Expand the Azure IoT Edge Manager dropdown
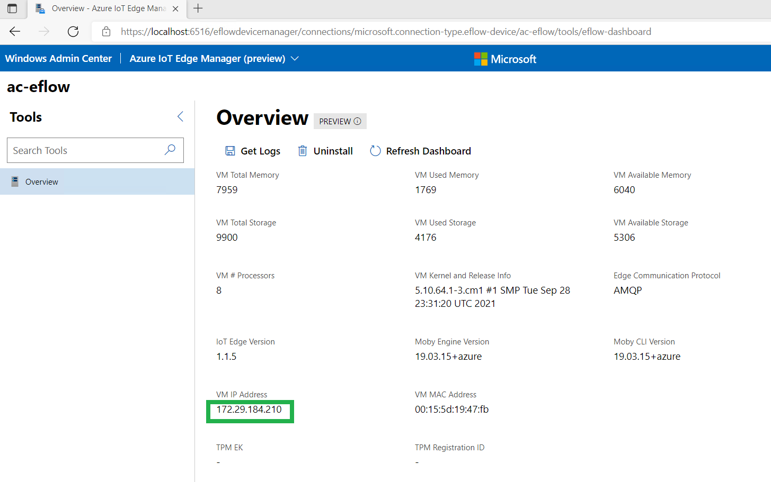The height and width of the screenshot is (482, 771). coord(295,58)
